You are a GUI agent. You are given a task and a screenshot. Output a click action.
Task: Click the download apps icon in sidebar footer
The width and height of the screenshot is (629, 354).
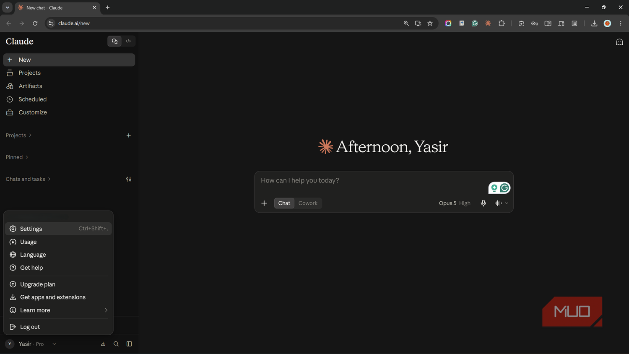point(103,344)
